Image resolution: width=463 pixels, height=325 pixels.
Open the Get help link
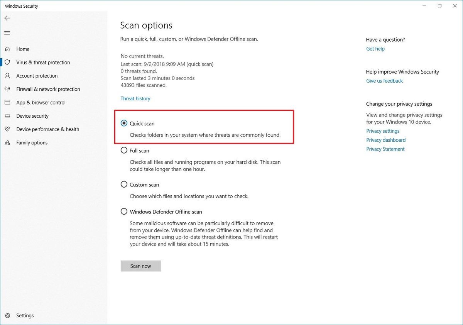click(375, 49)
